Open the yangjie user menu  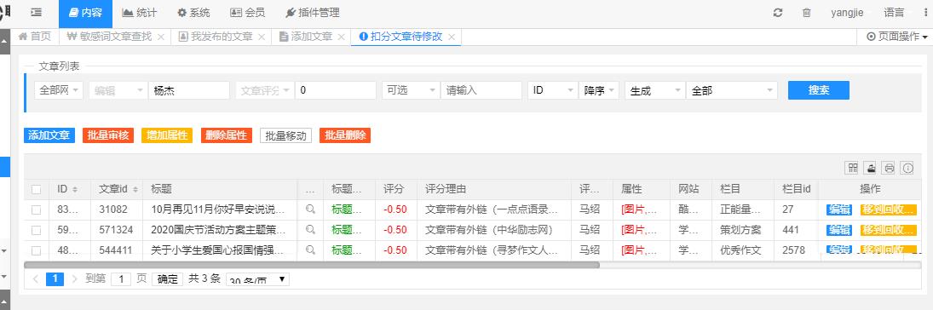[x=847, y=13]
